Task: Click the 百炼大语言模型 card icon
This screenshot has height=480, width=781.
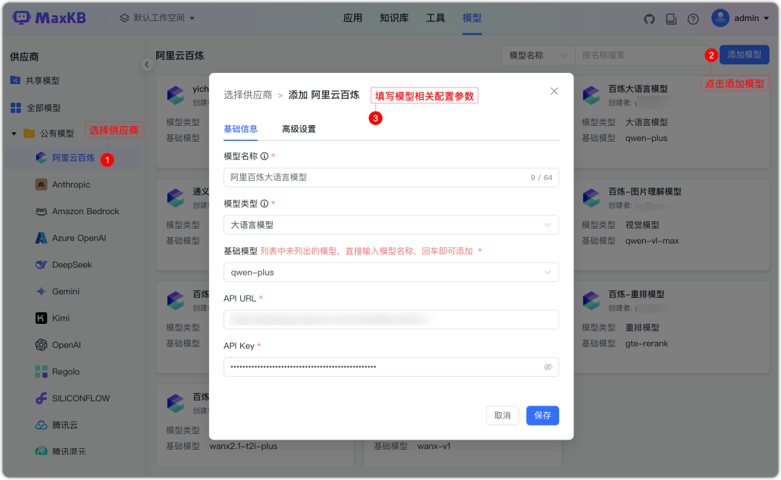Action: tap(592, 95)
